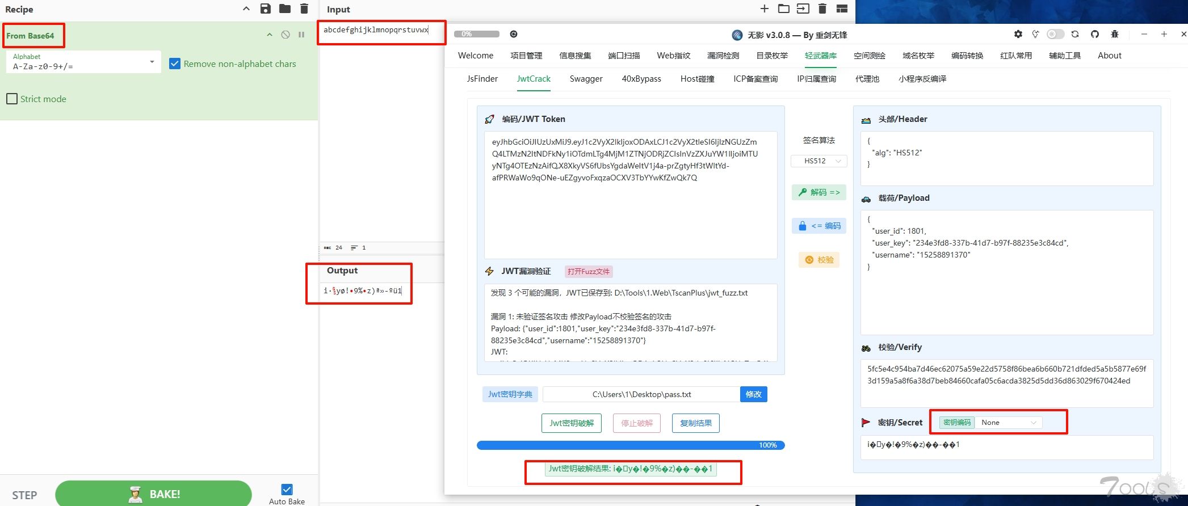Click the 解码 => decode button

(819, 192)
